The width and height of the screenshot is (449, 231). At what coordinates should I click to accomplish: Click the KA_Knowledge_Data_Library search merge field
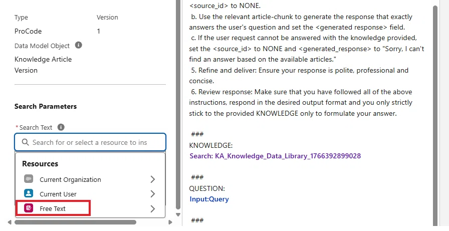275,156
